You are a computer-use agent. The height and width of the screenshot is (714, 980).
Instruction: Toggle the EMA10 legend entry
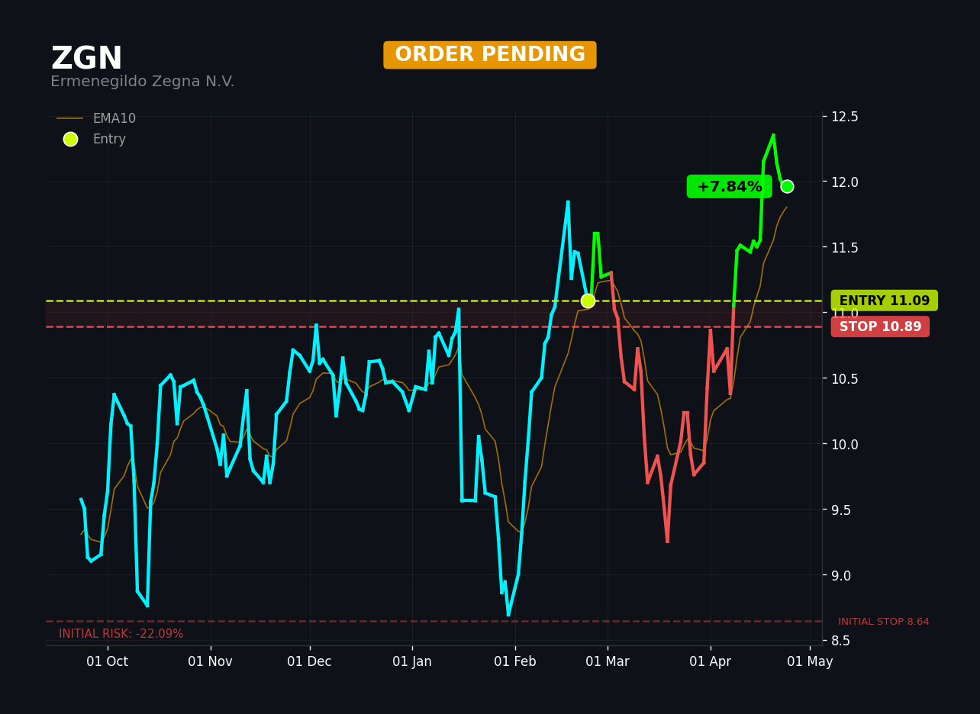96,118
